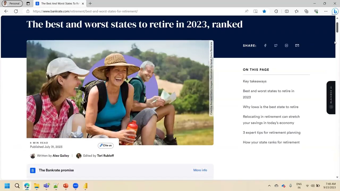
Task: Show hidden system tray icons
Action: [x=269, y=186]
